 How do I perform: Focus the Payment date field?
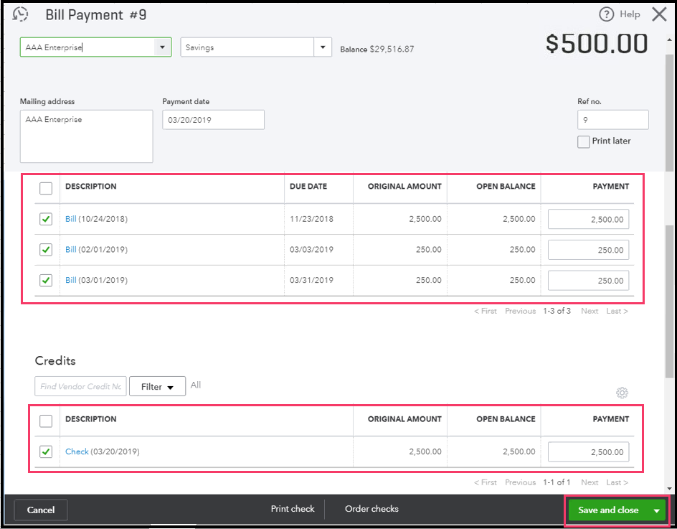tap(213, 120)
